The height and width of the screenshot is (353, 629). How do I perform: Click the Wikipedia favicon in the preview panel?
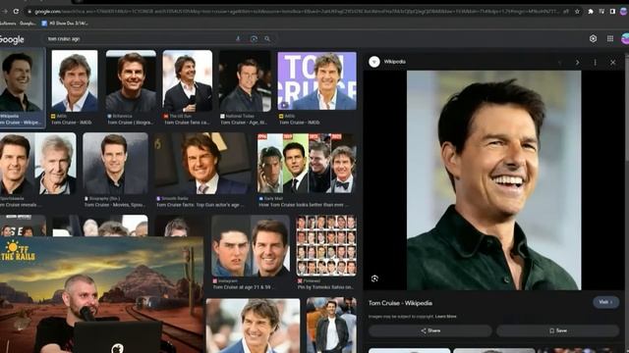pyautogui.click(x=374, y=62)
